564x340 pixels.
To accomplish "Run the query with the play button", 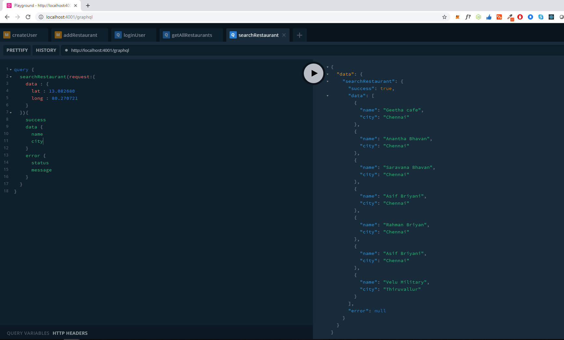I will (314, 73).
